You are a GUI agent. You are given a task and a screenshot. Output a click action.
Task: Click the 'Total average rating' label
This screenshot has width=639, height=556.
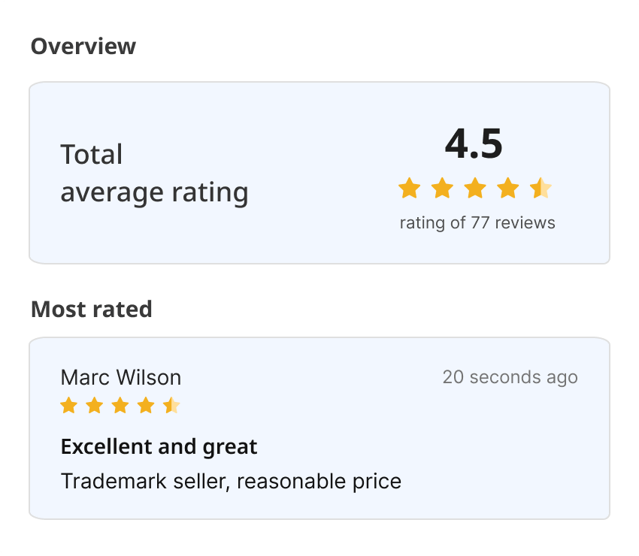154,174
